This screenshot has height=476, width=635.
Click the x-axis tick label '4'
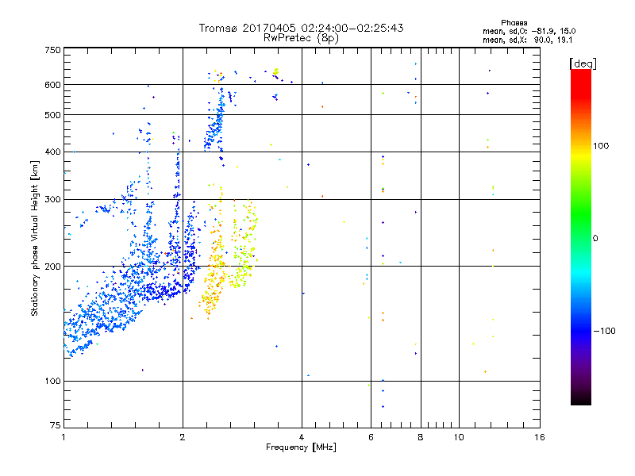point(302,437)
